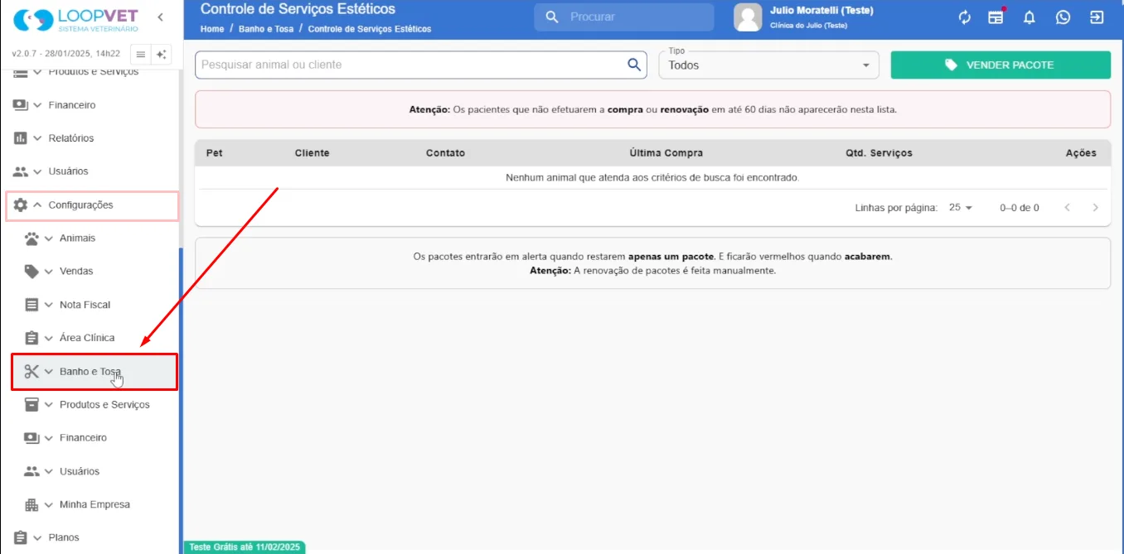
Task: Expand Planos with its chevron
Action: [x=37, y=537]
